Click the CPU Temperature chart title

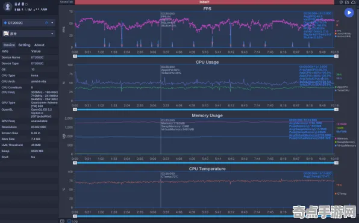click(x=207, y=169)
